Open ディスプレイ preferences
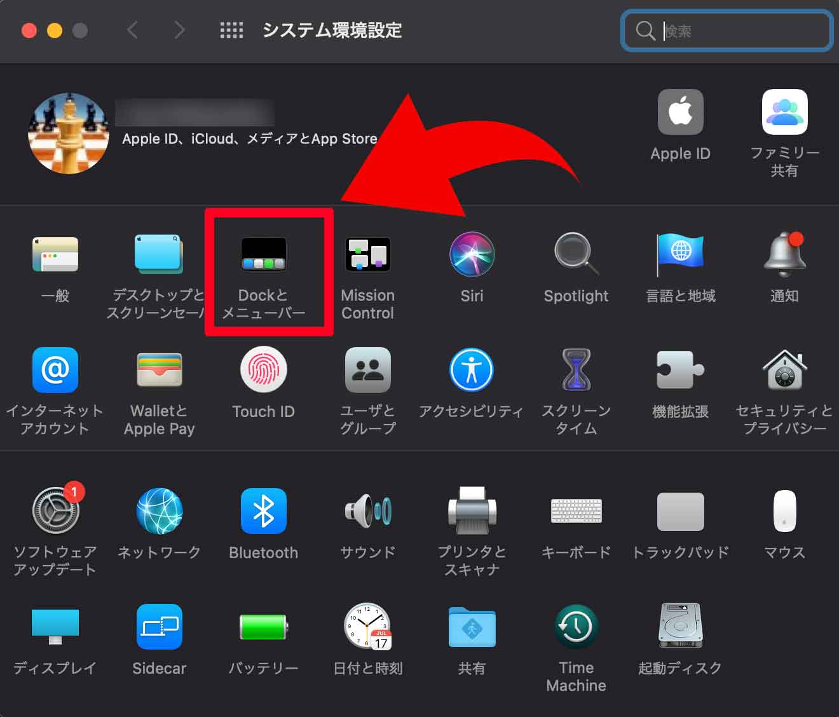 (x=55, y=627)
